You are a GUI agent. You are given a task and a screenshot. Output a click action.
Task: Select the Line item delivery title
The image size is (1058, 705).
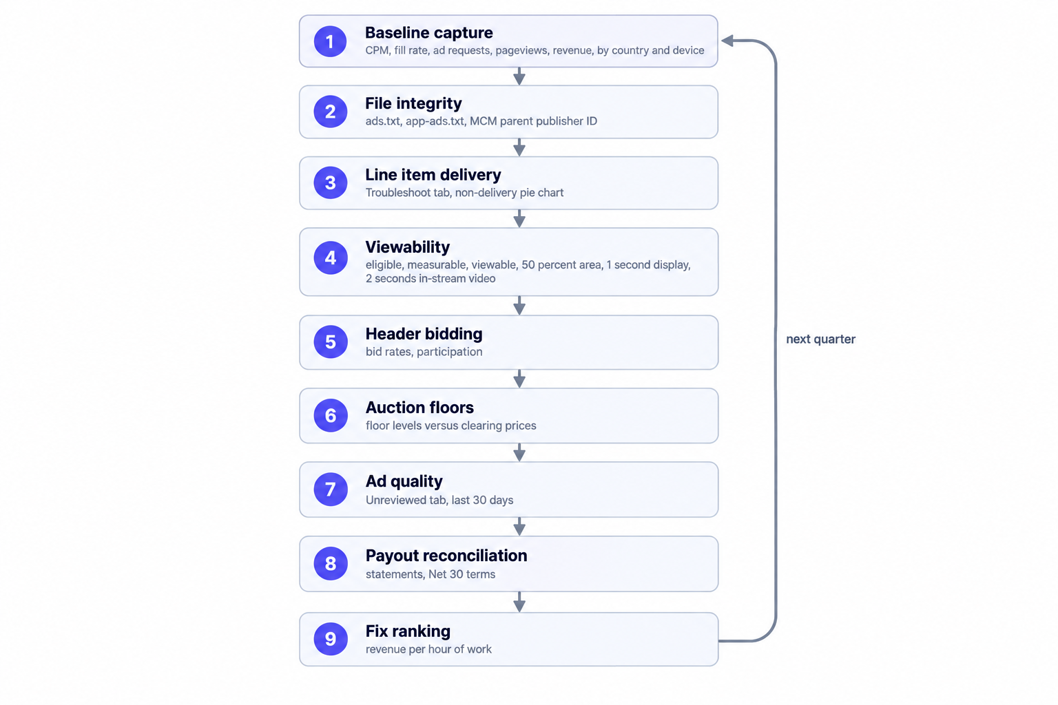[433, 175]
